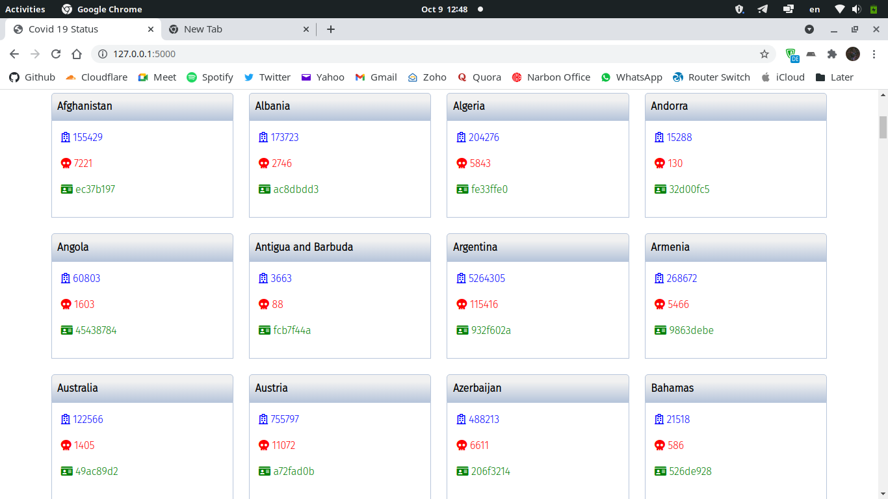Open Activities overview
This screenshot has height=499, width=888.
pos(25,9)
